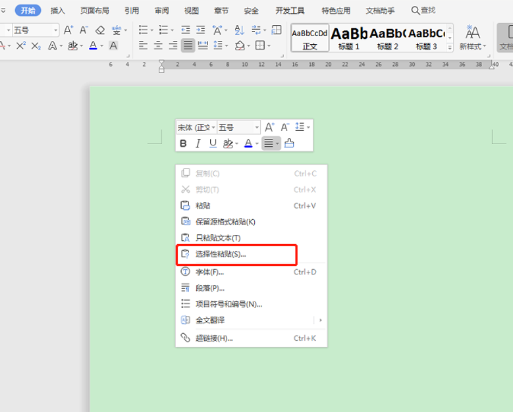Click the first-line indent marker on ruler

point(161,62)
